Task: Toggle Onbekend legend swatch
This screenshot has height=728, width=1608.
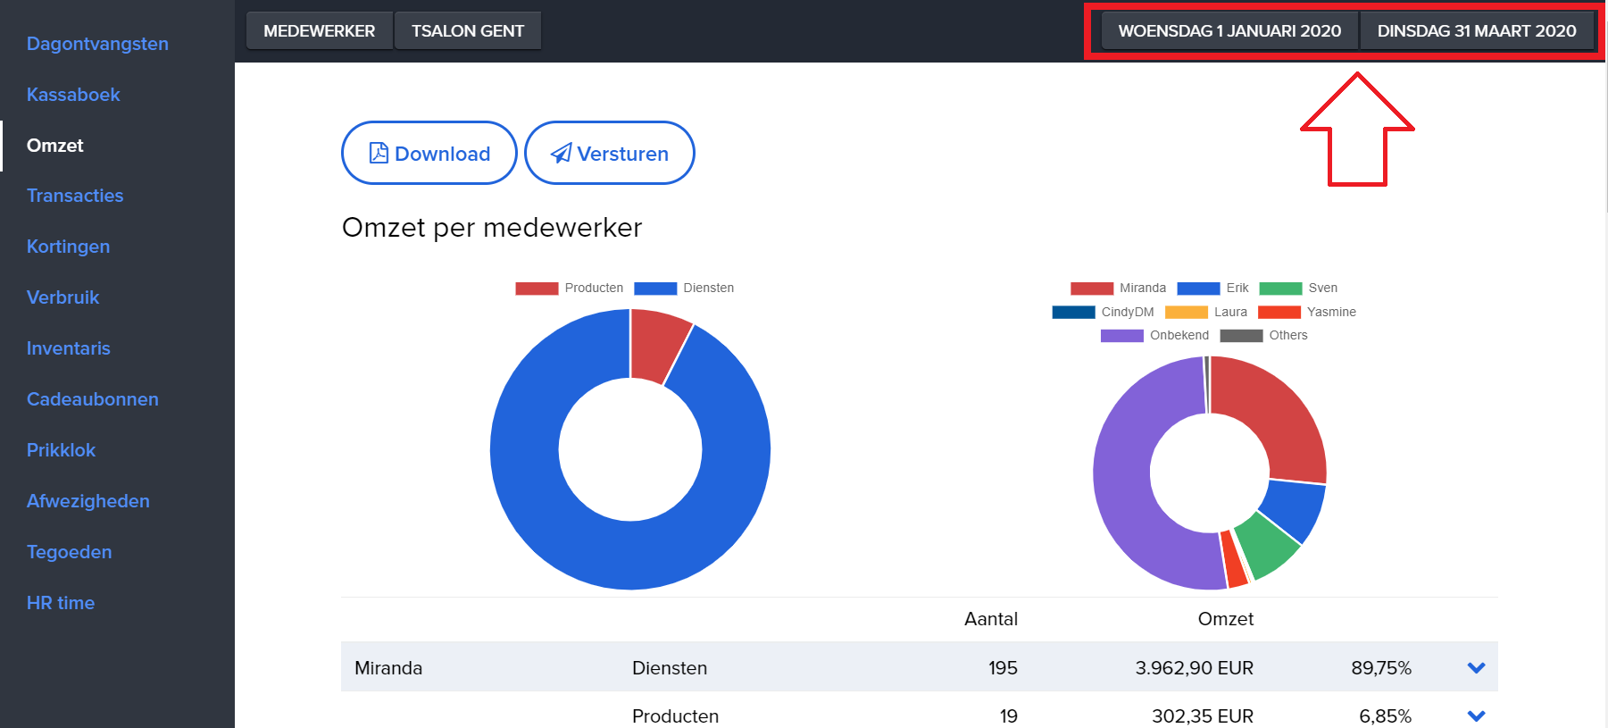Action: [1122, 335]
